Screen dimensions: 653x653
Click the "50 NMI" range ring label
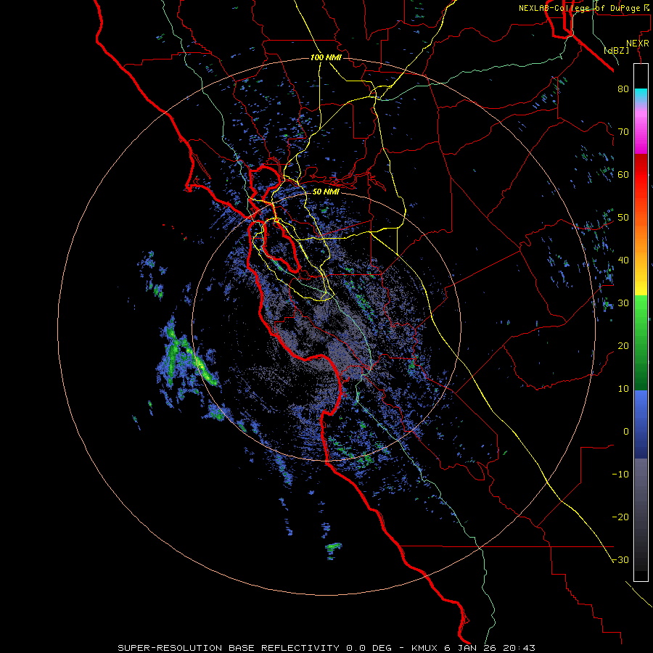(326, 192)
